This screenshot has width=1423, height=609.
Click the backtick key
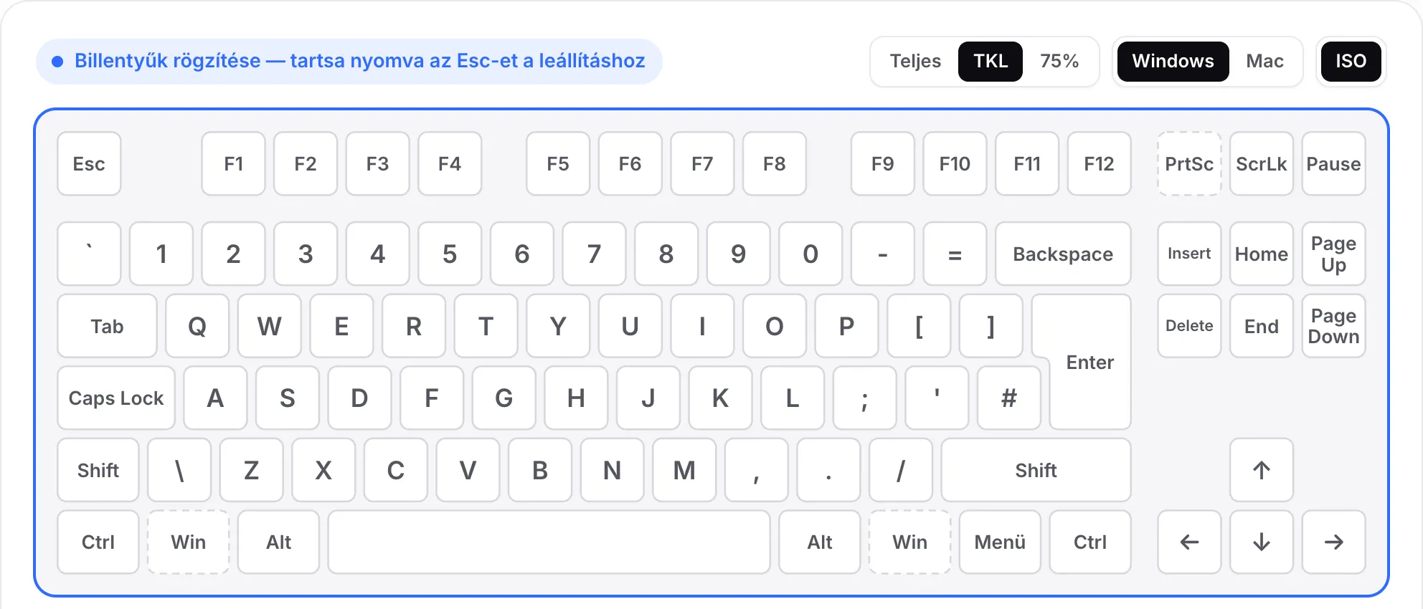click(x=89, y=254)
